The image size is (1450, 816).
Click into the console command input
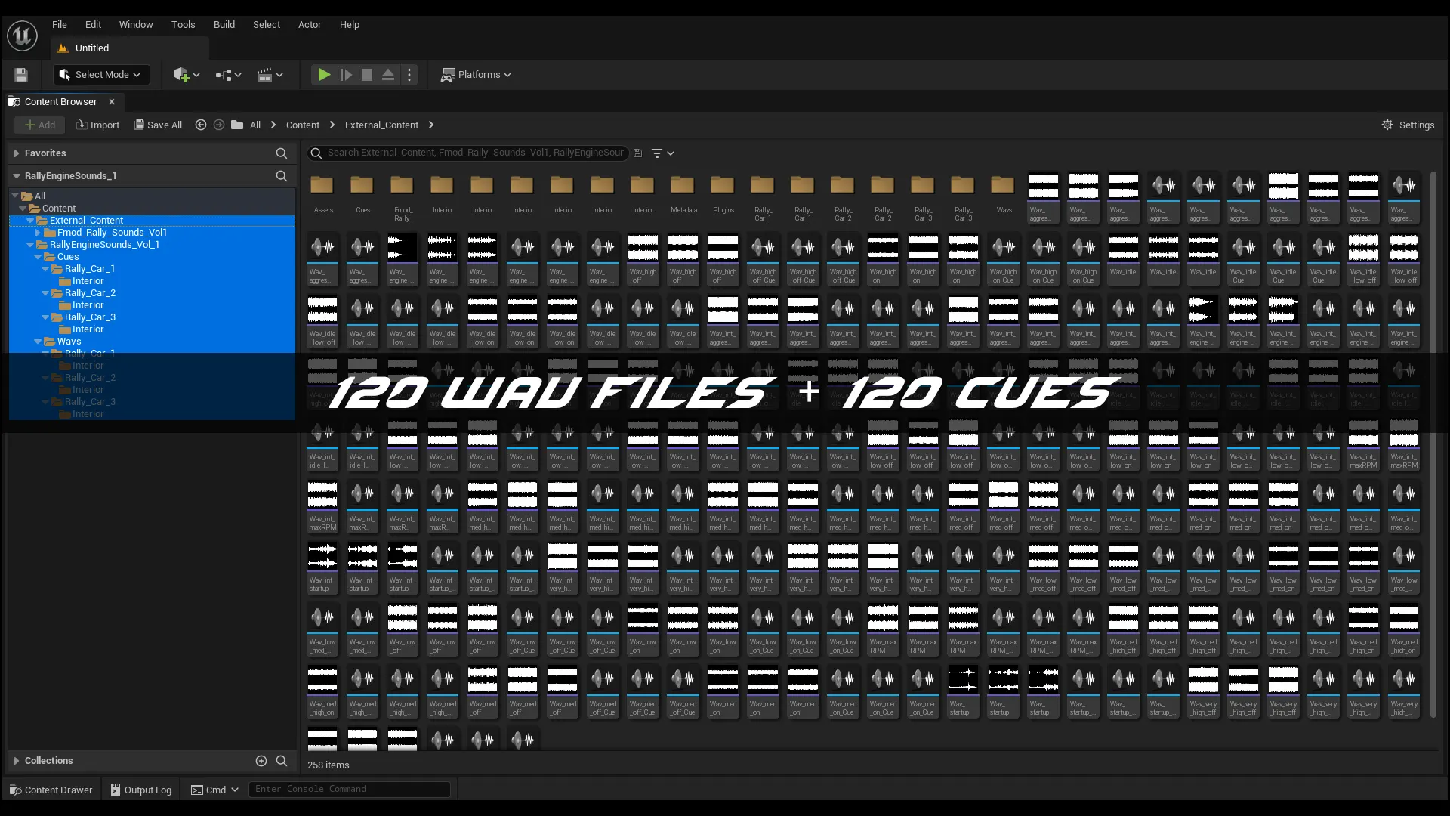pos(349,790)
